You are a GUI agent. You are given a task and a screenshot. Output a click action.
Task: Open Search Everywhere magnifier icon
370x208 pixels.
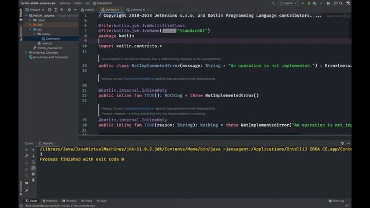[x=341, y=3]
